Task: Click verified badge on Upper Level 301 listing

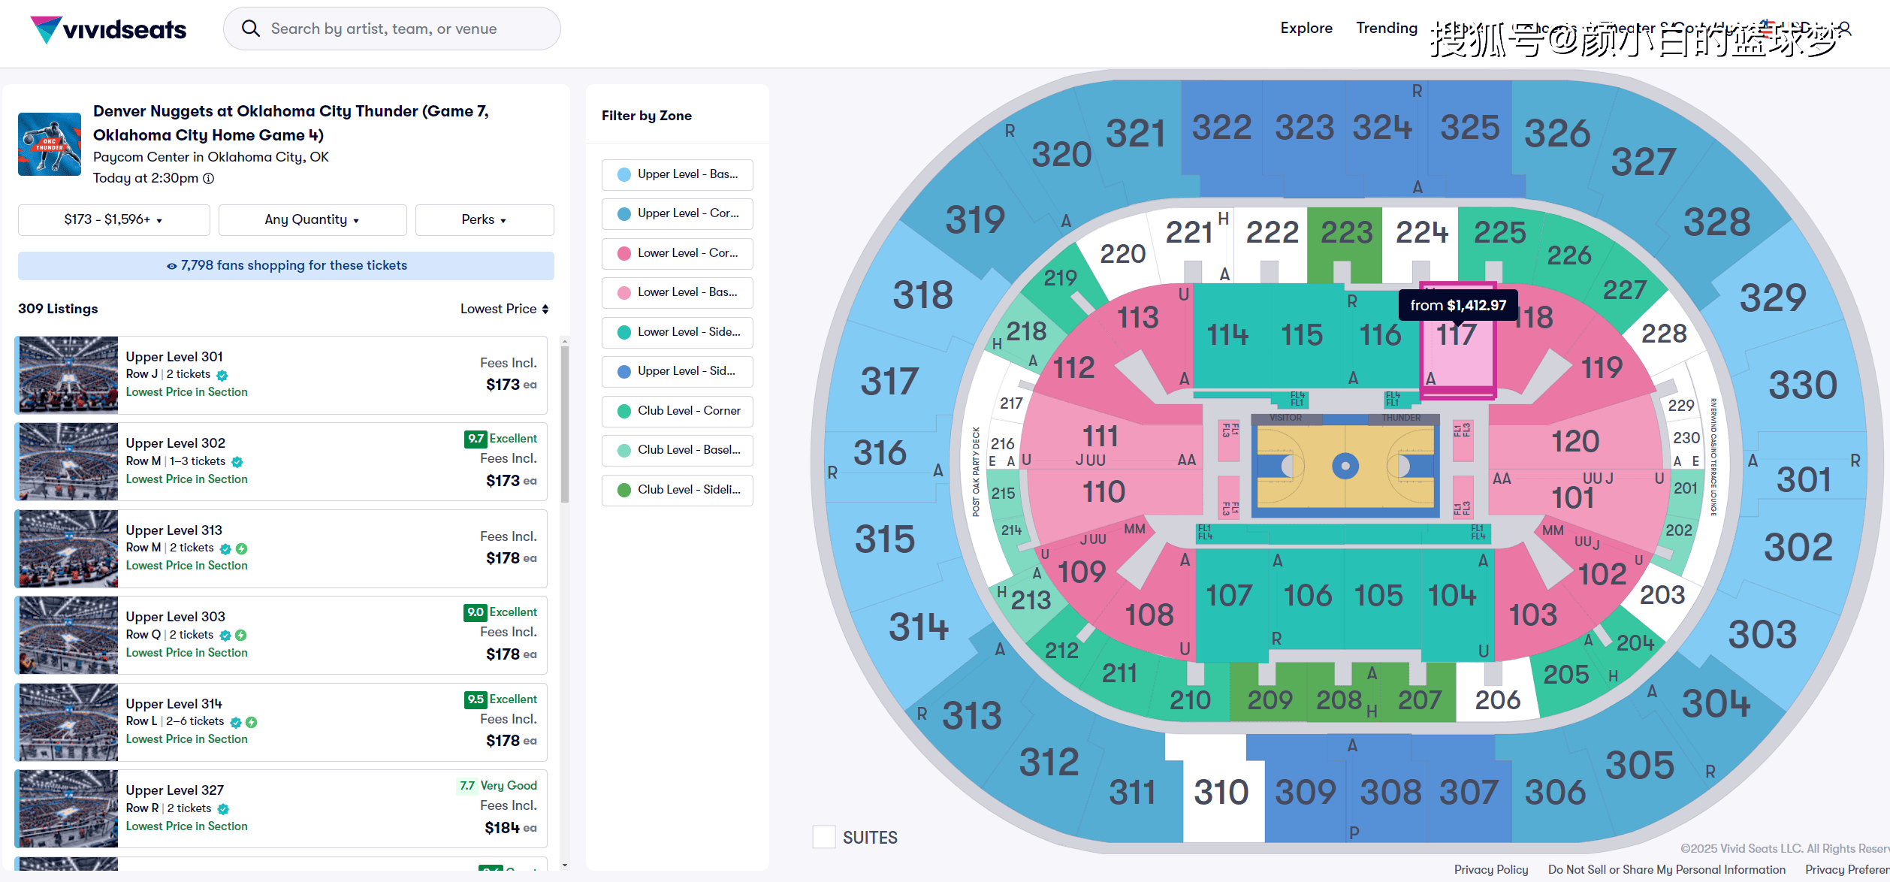Action: (x=222, y=375)
